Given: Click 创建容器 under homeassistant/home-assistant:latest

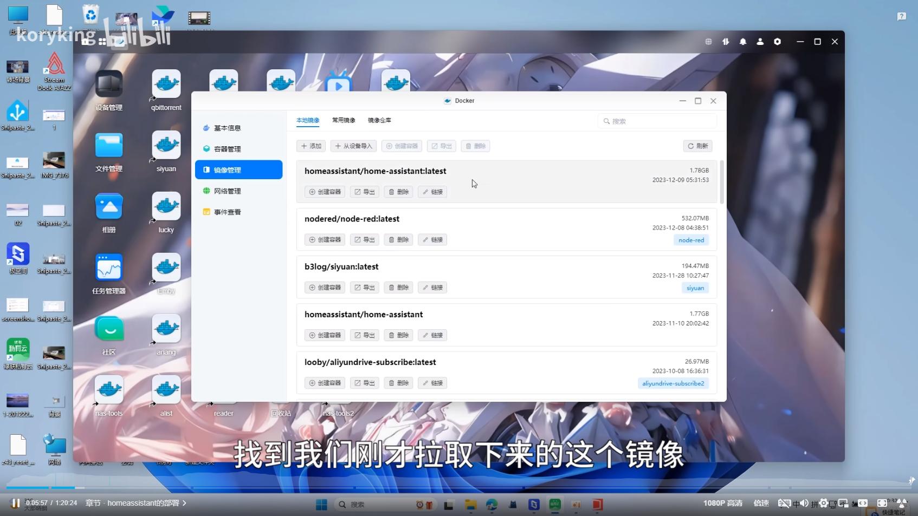Looking at the screenshot, I should point(325,192).
